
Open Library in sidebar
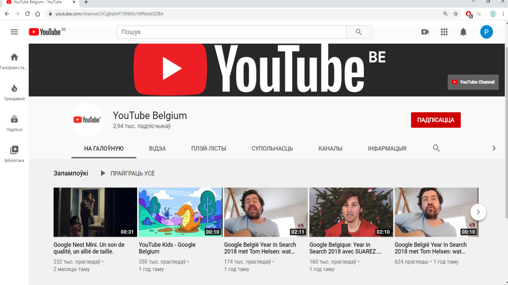[14, 154]
